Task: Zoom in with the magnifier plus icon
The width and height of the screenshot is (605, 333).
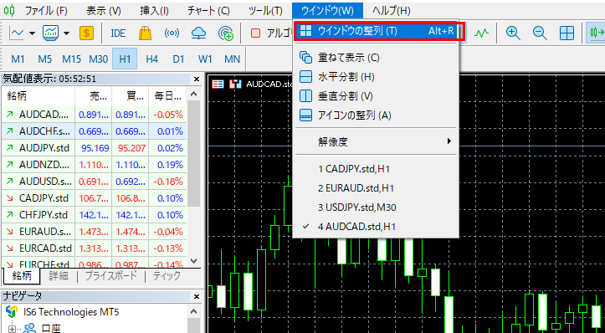Action: pos(513,33)
